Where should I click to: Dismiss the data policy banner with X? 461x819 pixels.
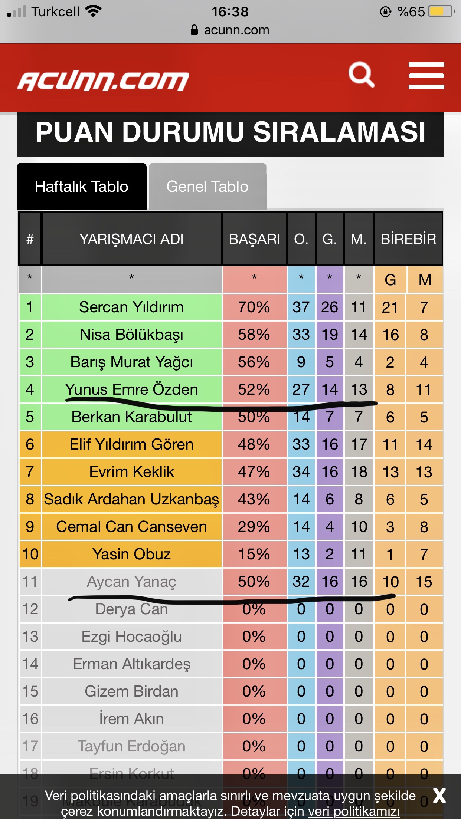pyautogui.click(x=439, y=796)
